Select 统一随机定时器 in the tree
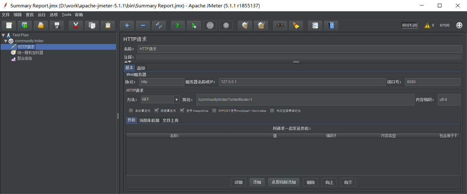Viewport: 467px width, 194px height. click(30, 52)
